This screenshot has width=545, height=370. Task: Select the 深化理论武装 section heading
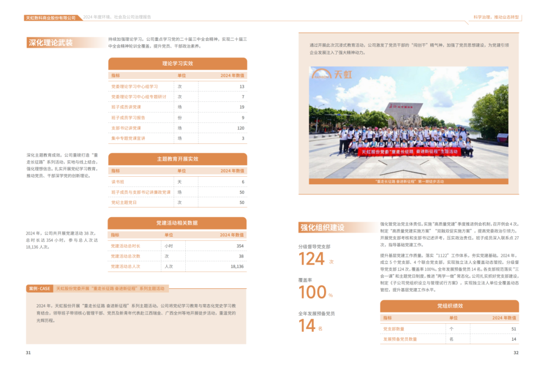pos(50,43)
